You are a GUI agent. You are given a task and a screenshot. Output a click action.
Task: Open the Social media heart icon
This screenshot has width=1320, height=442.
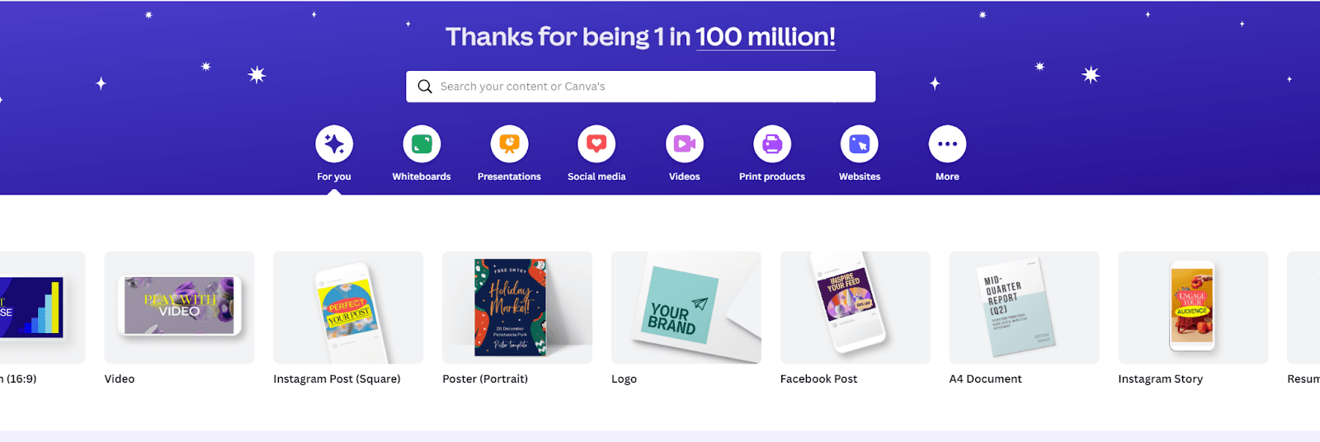coord(596,144)
